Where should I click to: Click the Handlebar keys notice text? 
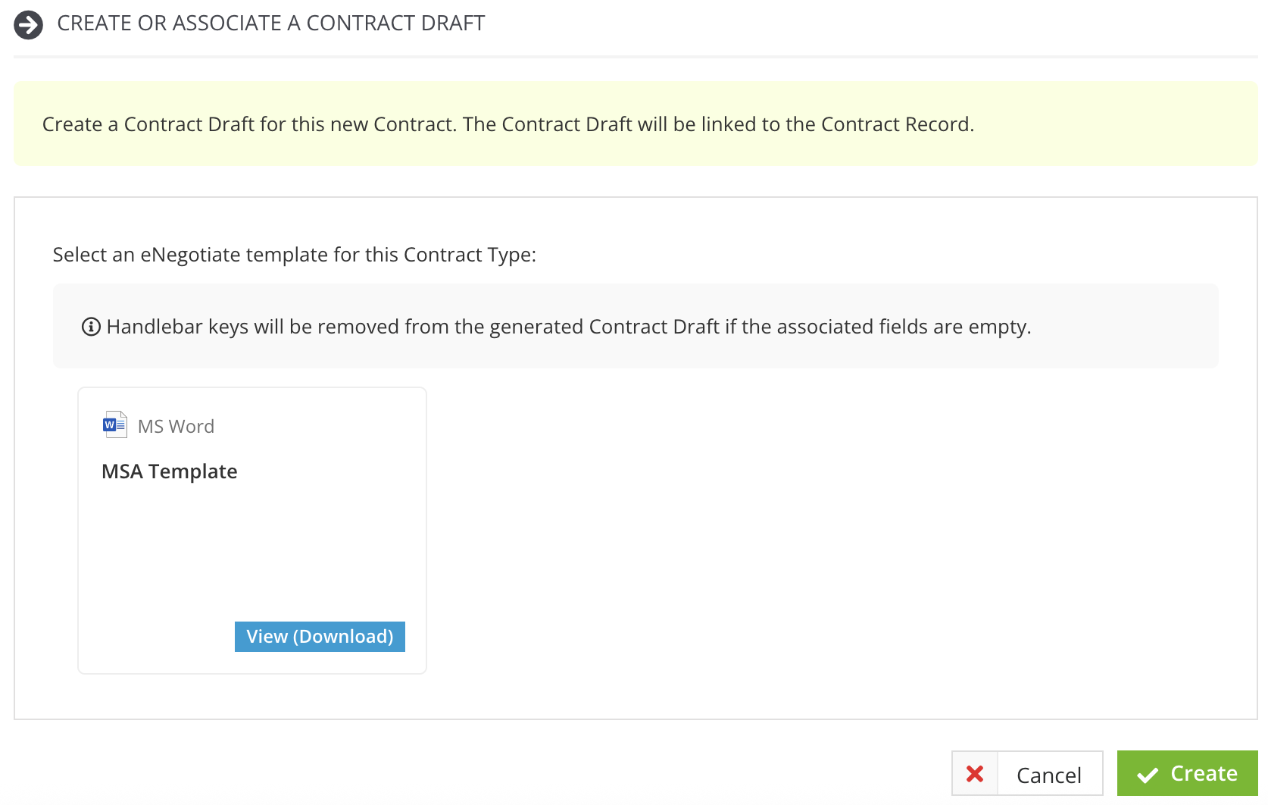569,327
